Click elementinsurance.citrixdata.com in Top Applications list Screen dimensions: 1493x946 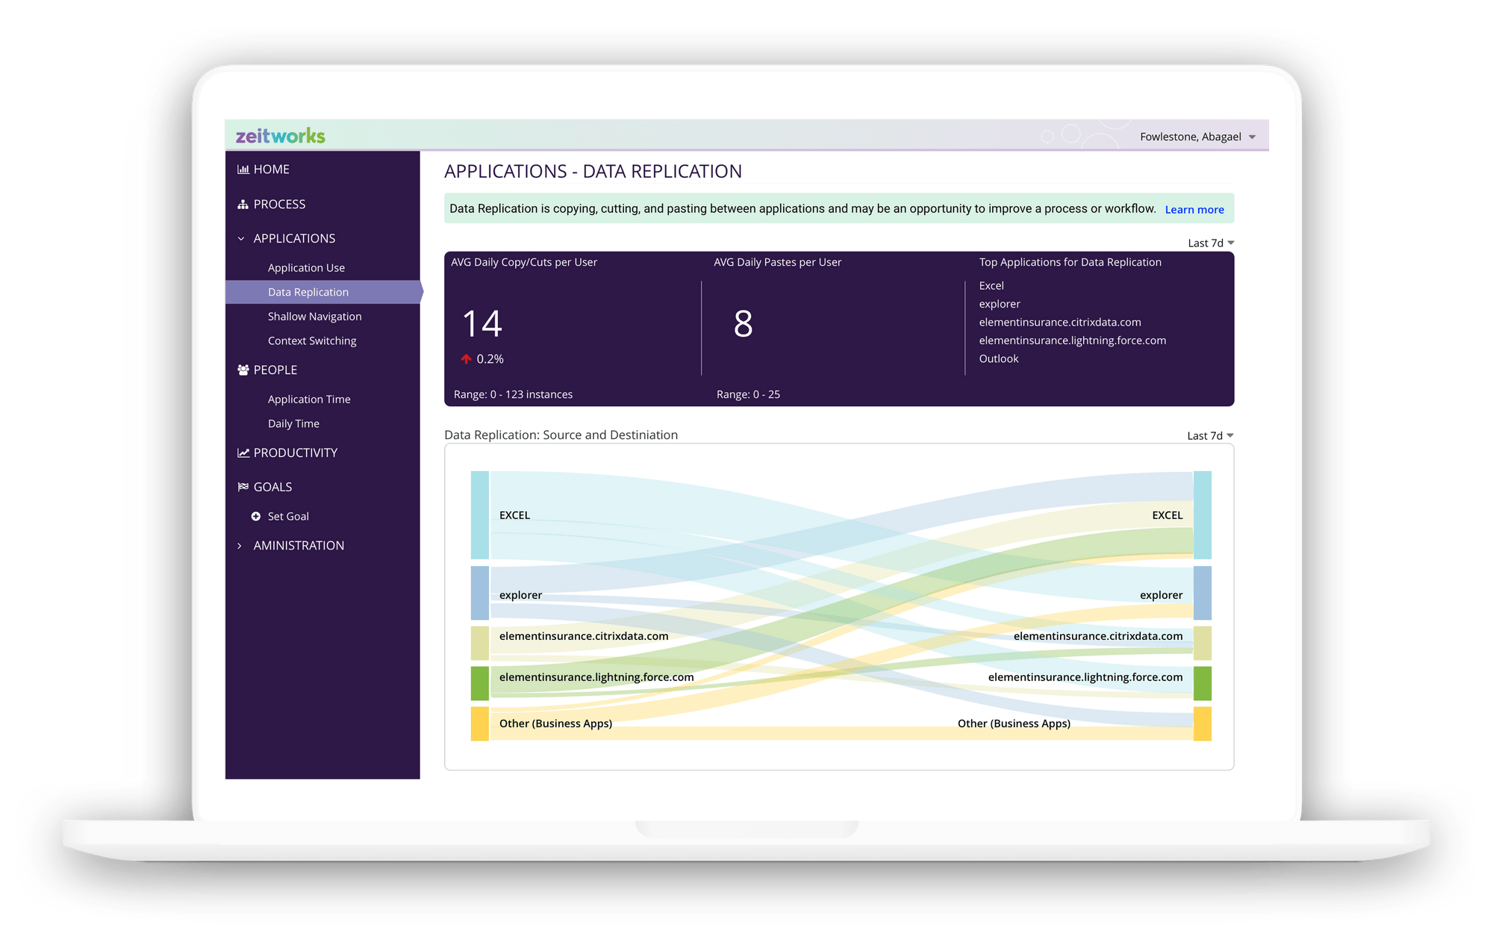click(x=1060, y=323)
